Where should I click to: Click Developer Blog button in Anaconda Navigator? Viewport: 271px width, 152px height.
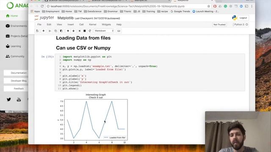coord(16,81)
